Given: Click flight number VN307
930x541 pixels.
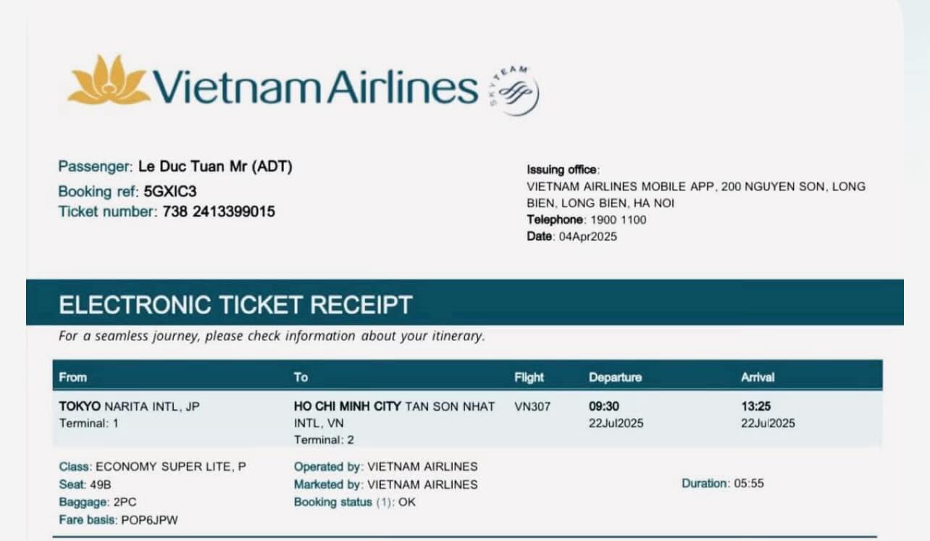Looking at the screenshot, I should pyautogui.click(x=532, y=406).
